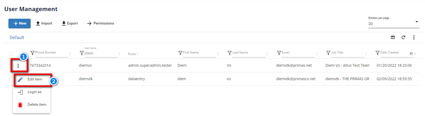Image resolution: width=425 pixels, height=116 pixels.
Task: Open the row actions three-dot menu for diemvo
Action: tap(18, 66)
